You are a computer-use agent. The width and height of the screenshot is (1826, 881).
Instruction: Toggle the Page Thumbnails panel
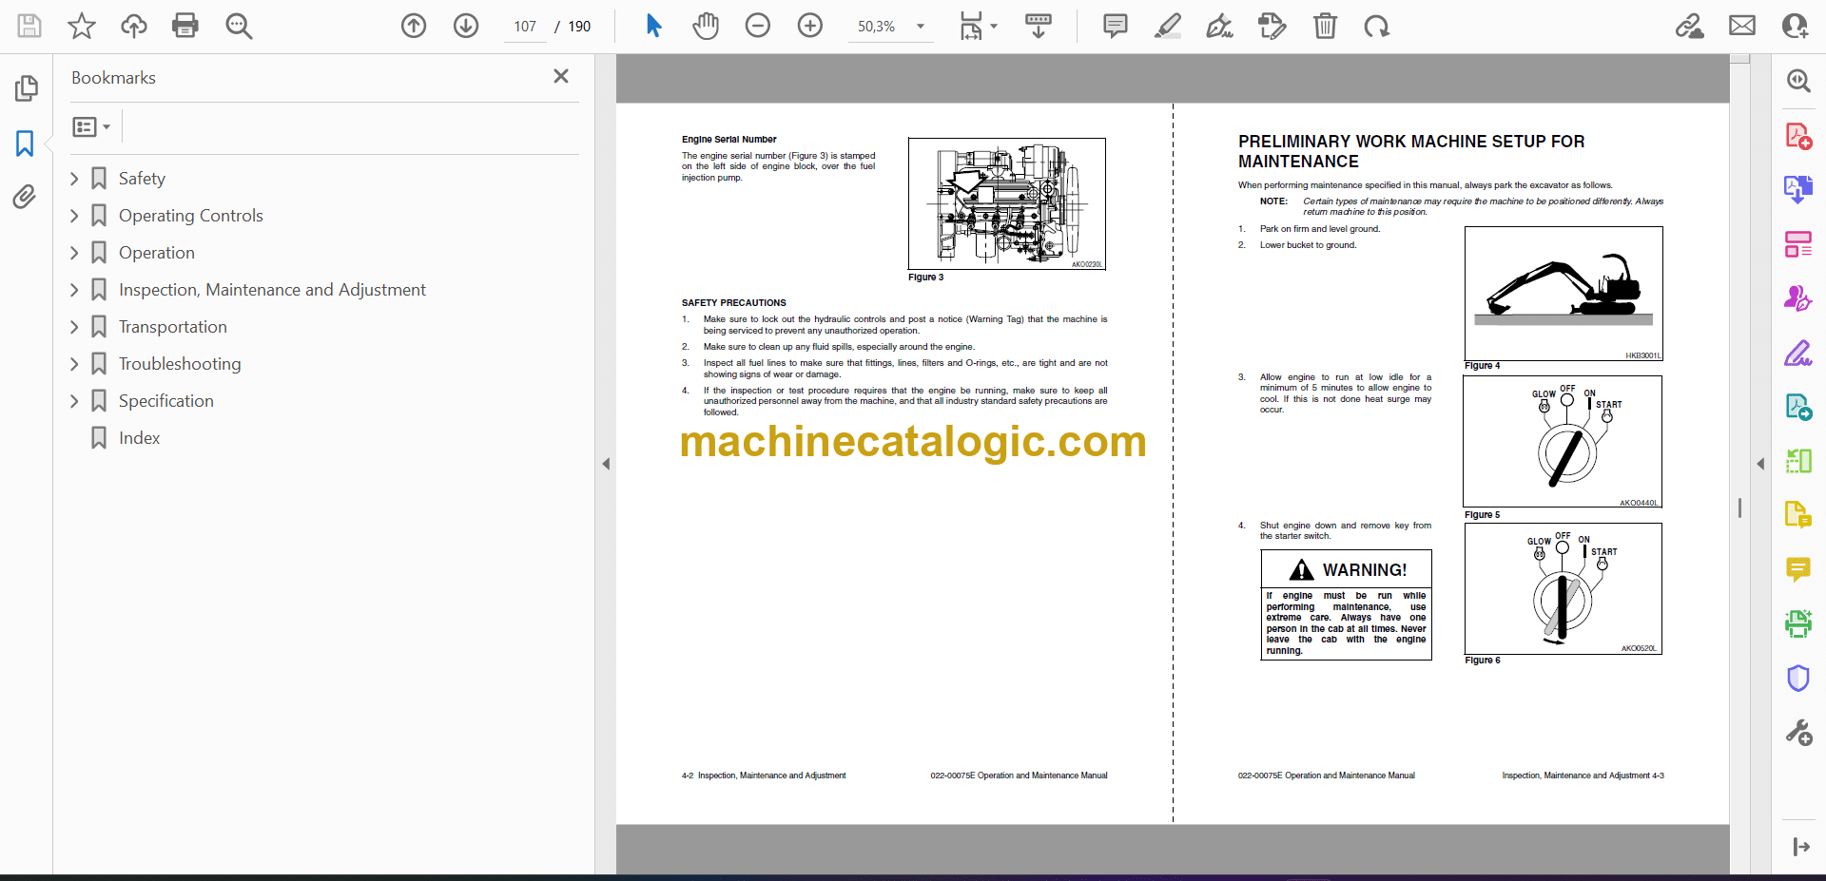click(25, 88)
